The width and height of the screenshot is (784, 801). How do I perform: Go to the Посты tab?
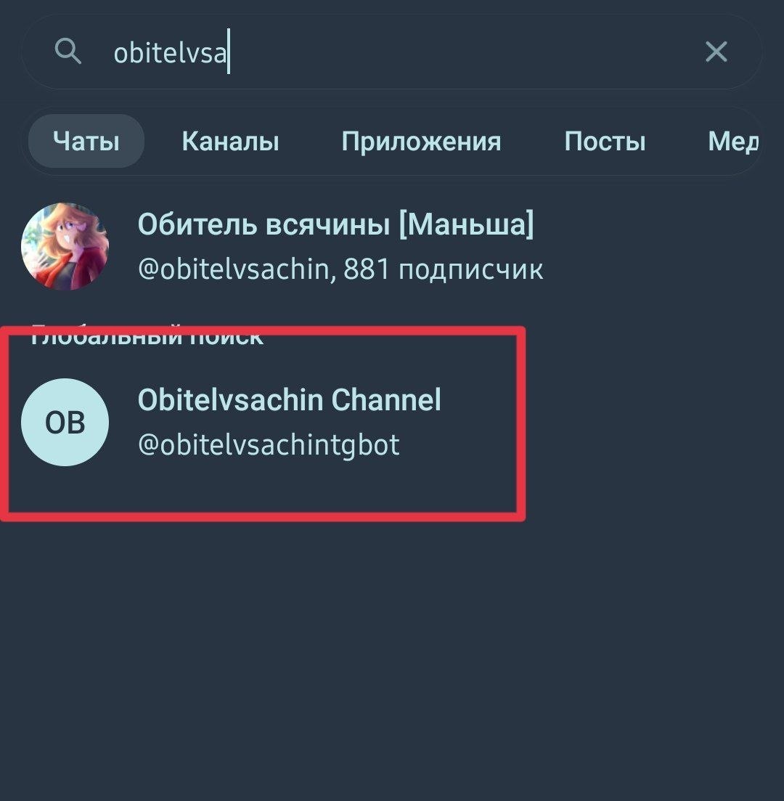coord(605,141)
